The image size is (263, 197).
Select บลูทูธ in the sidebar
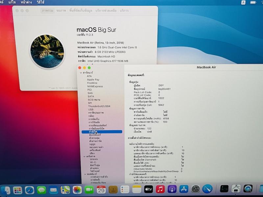coord(92,144)
